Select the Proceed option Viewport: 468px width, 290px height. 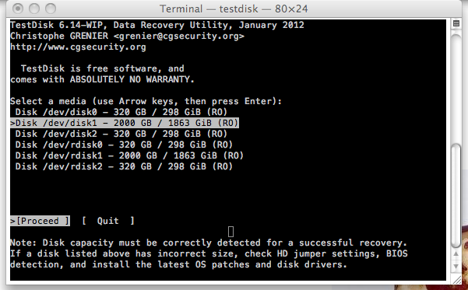(40, 221)
